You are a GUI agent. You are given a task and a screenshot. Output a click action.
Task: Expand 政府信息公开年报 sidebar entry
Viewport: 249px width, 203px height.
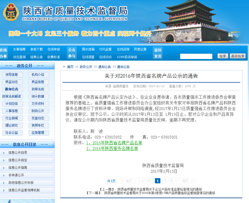pyautogui.click(x=21, y=183)
